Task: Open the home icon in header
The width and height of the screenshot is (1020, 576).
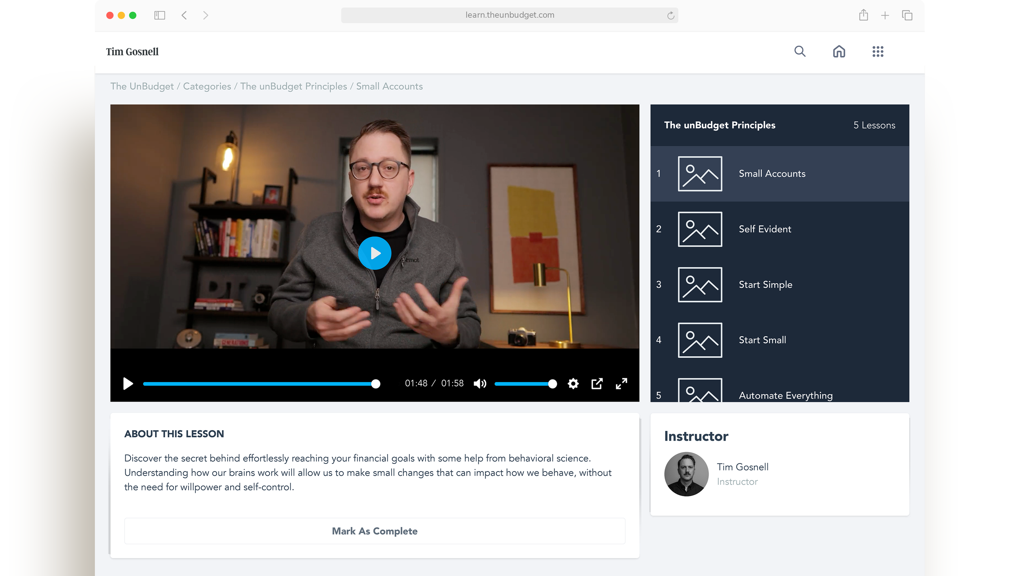Action: pyautogui.click(x=839, y=51)
